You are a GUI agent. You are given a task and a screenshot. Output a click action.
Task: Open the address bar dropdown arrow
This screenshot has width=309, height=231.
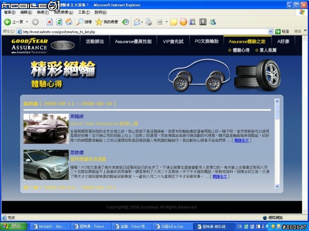(270, 31)
